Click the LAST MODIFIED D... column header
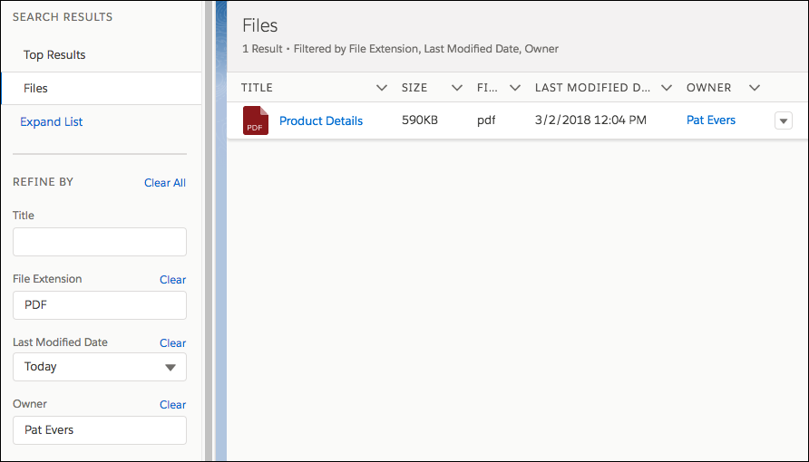This screenshot has width=809, height=462. pos(592,88)
